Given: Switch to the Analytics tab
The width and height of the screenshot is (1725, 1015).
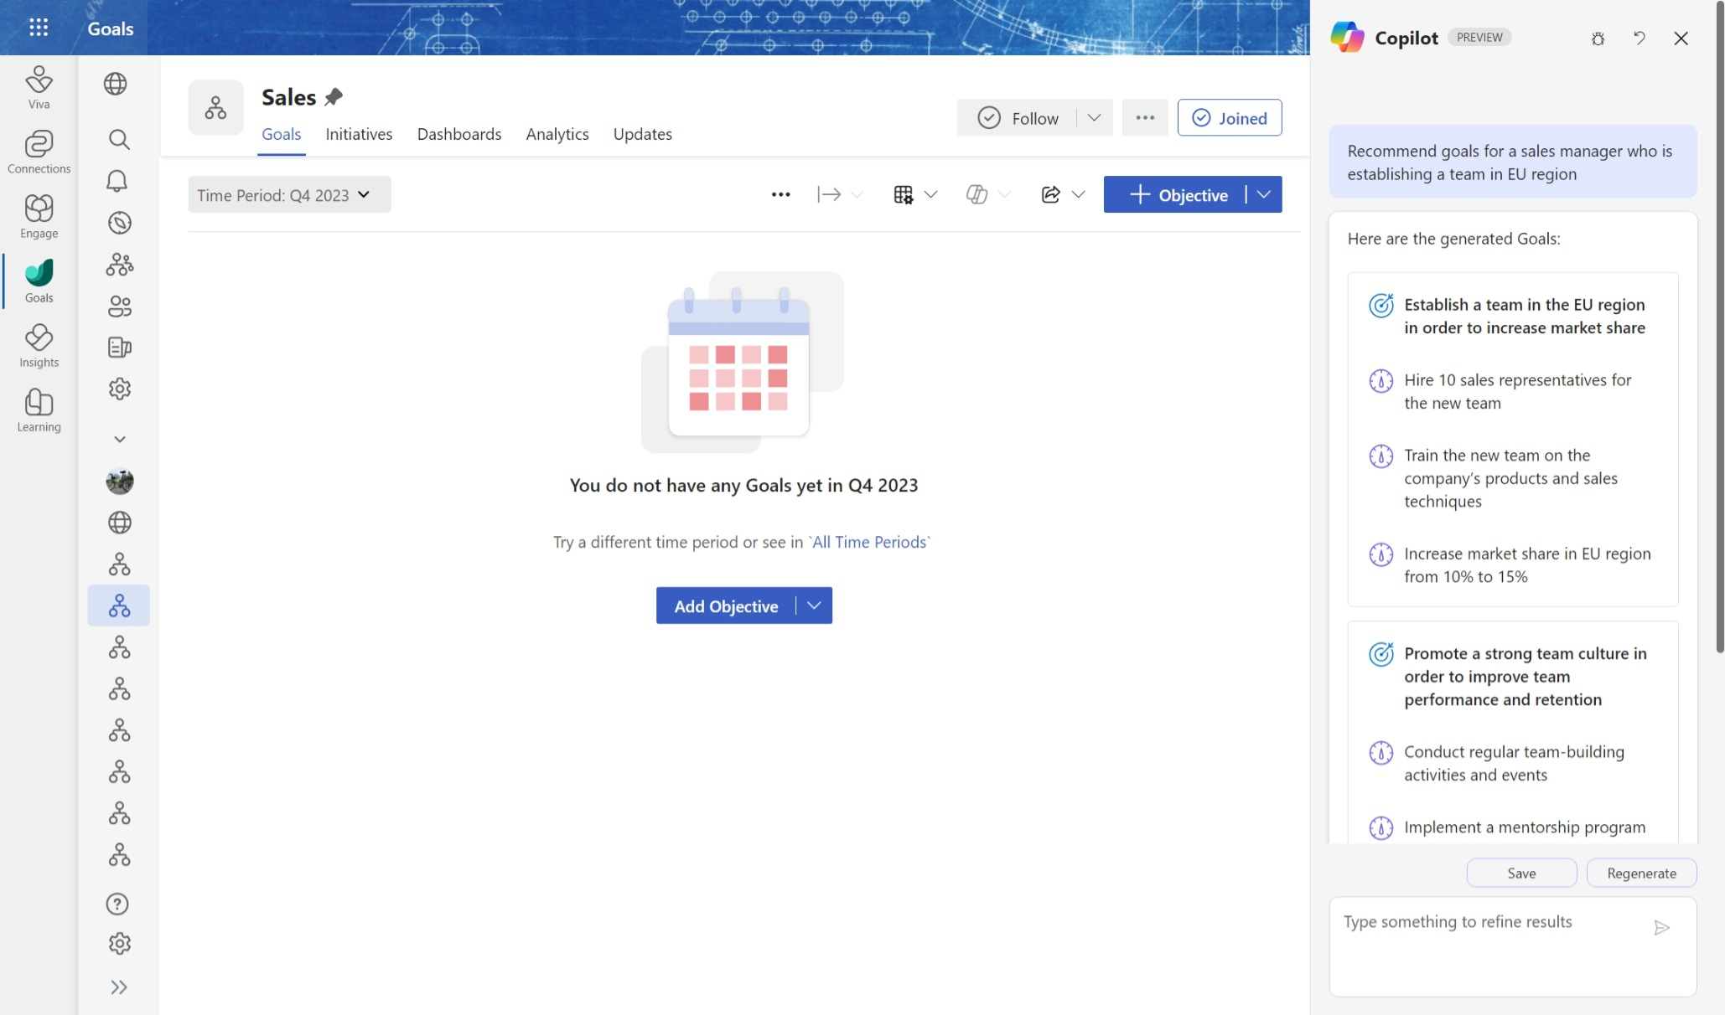Looking at the screenshot, I should click(556, 131).
